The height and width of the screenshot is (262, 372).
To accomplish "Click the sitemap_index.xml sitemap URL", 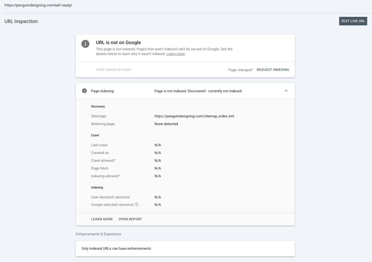I will pos(194,116).
